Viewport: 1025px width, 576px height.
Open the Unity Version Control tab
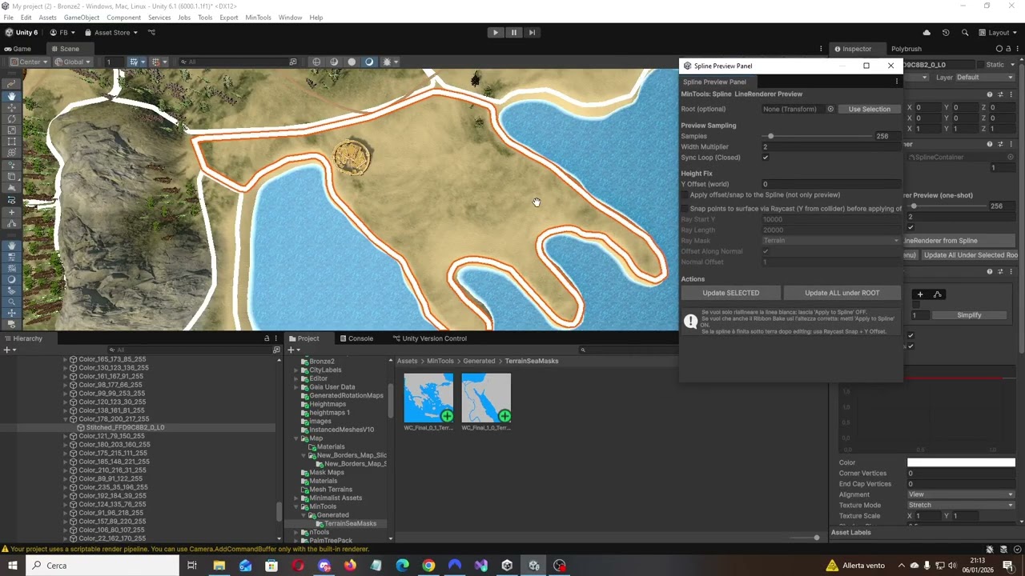429,338
